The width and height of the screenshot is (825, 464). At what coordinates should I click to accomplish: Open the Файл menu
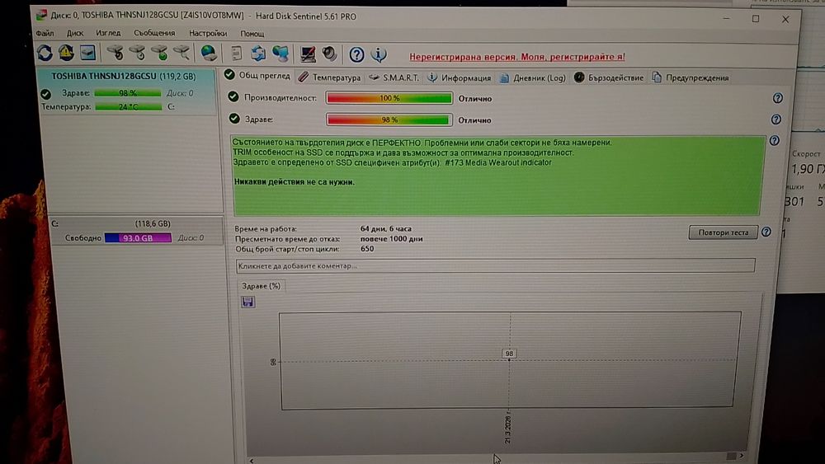[x=45, y=33]
